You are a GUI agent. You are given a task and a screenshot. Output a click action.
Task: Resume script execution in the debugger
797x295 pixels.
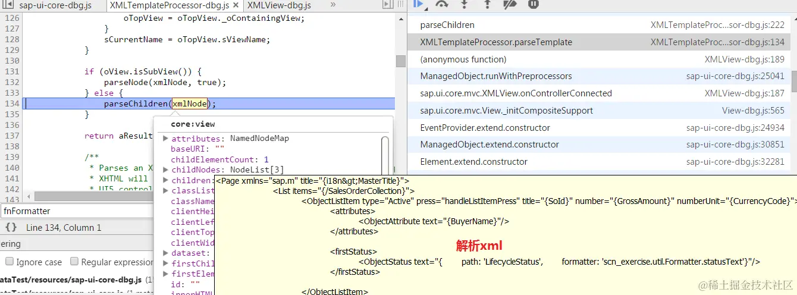[x=419, y=4]
